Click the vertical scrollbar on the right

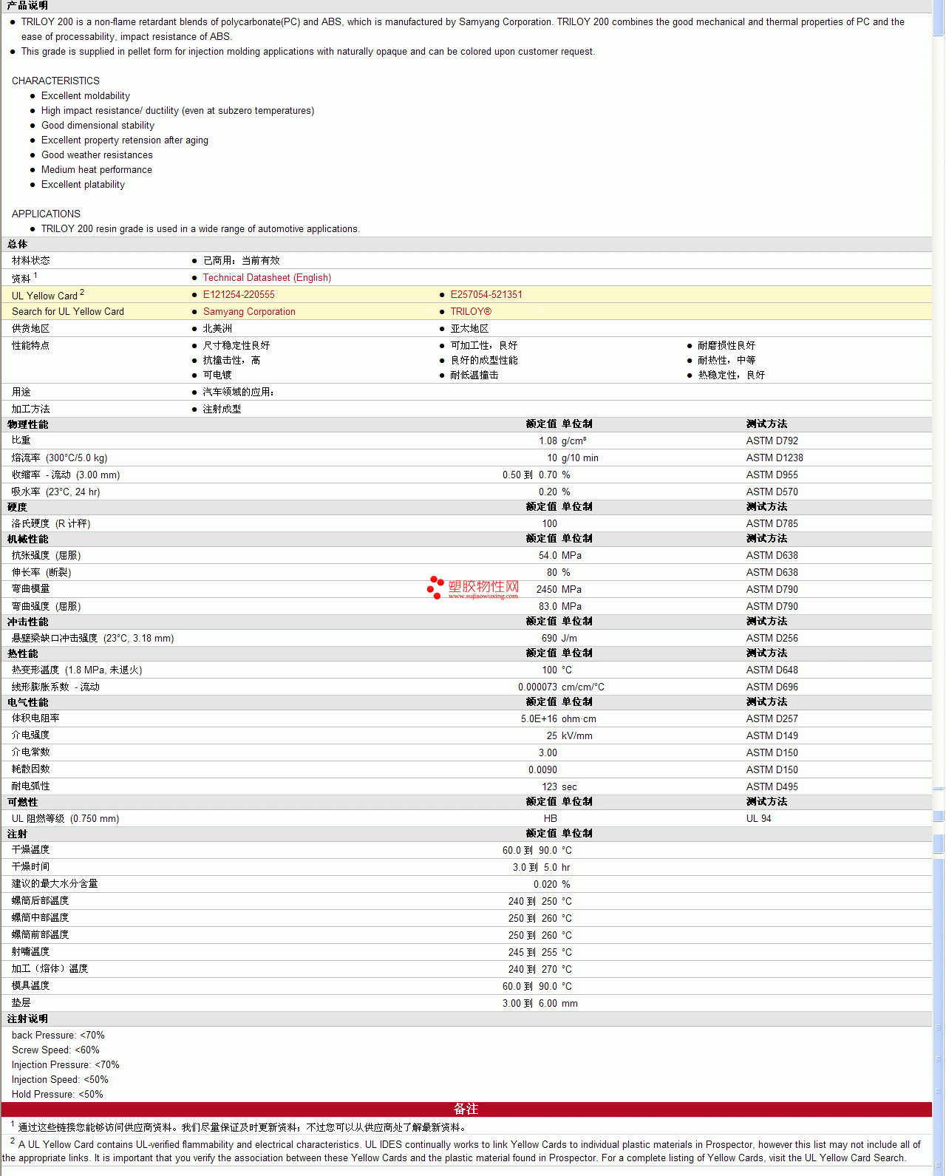click(x=939, y=588)
